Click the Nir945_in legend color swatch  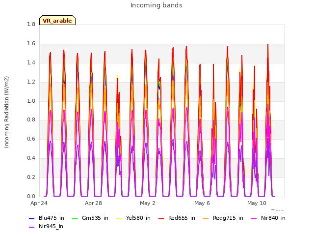click(x=31, y=227)
